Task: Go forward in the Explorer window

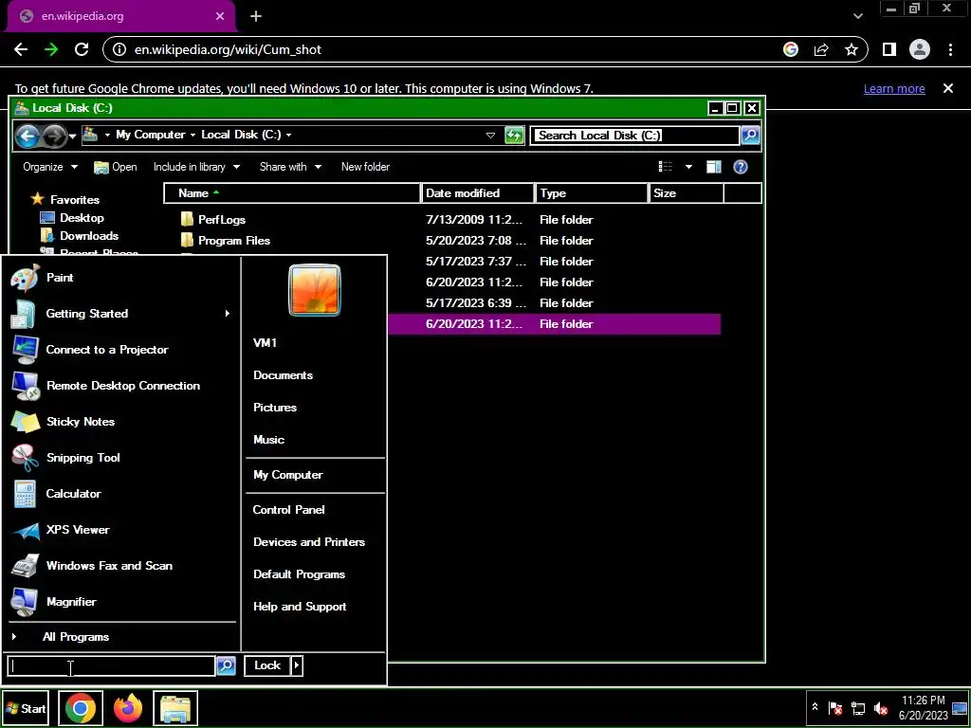Action: [x=54, y=136]
